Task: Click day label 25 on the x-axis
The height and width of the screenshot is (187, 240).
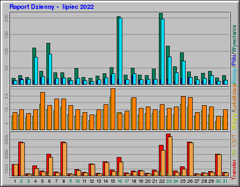Action: 183,181
